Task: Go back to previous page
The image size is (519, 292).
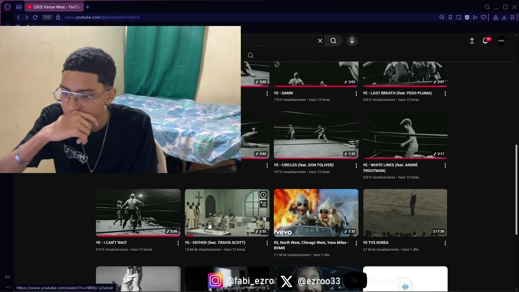Action: click(x=18, y=17)
